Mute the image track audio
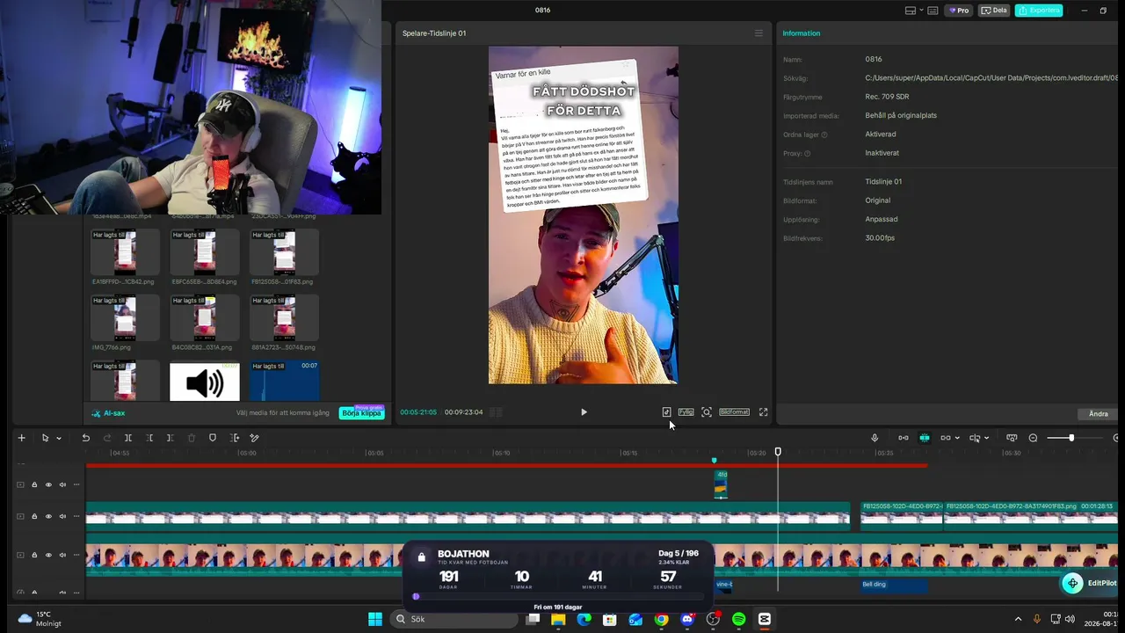Screen dimensions: 1125x633 coord(62,517)
